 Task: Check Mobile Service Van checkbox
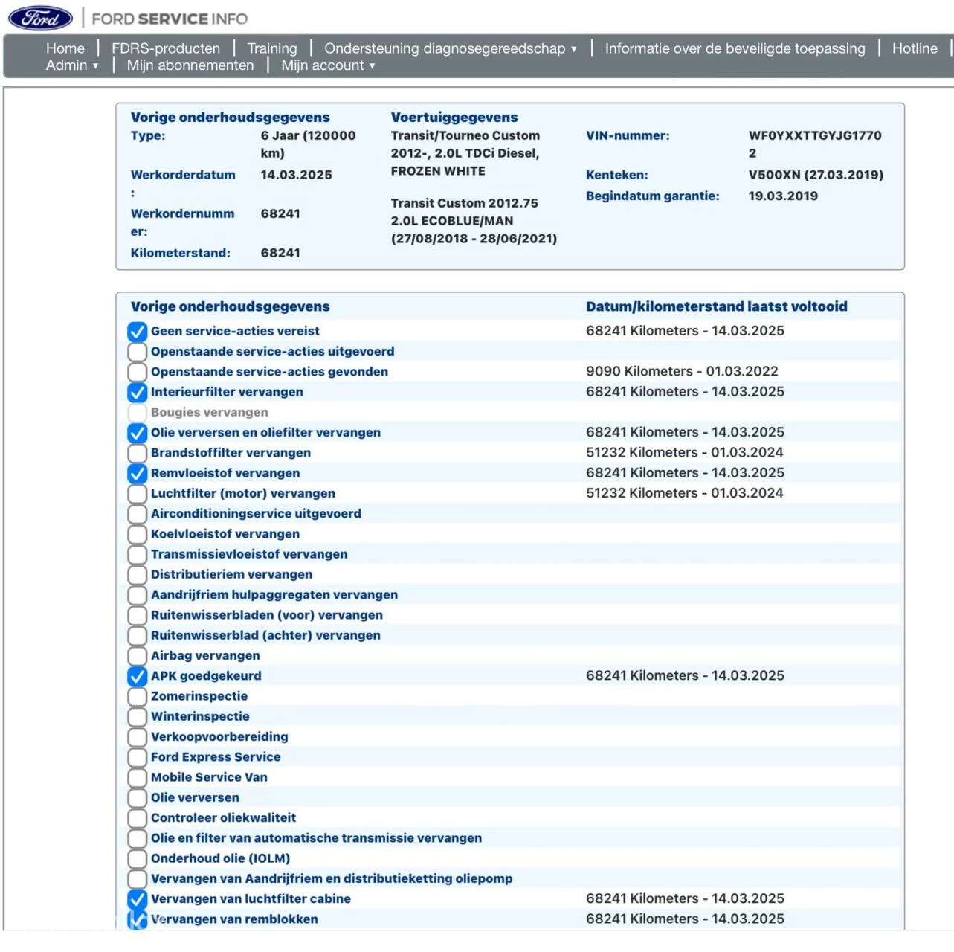coord(137,777)
